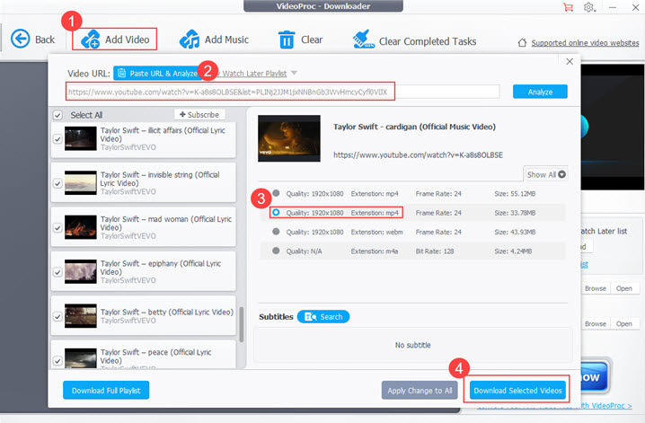Click the peace lyric video title
The image size is (645, 423).
[156, 357]
